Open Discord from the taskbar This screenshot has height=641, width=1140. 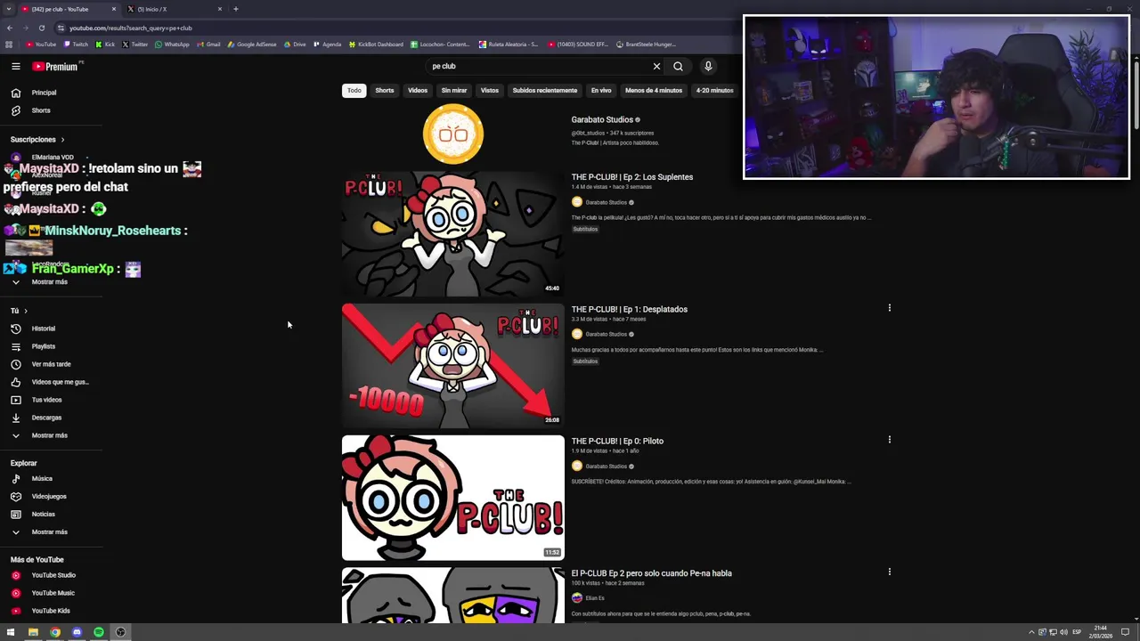pos(77,632)
